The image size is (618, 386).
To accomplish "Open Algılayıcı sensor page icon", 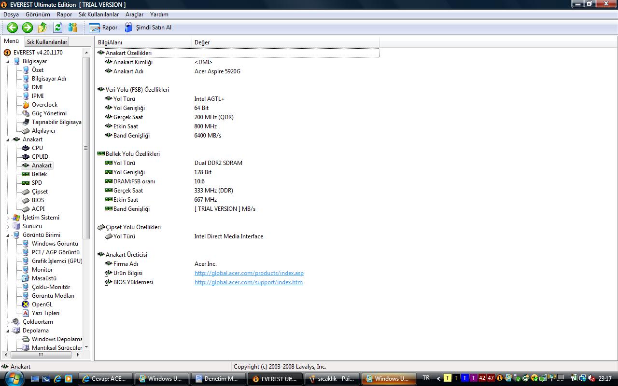I will [26, 131].
